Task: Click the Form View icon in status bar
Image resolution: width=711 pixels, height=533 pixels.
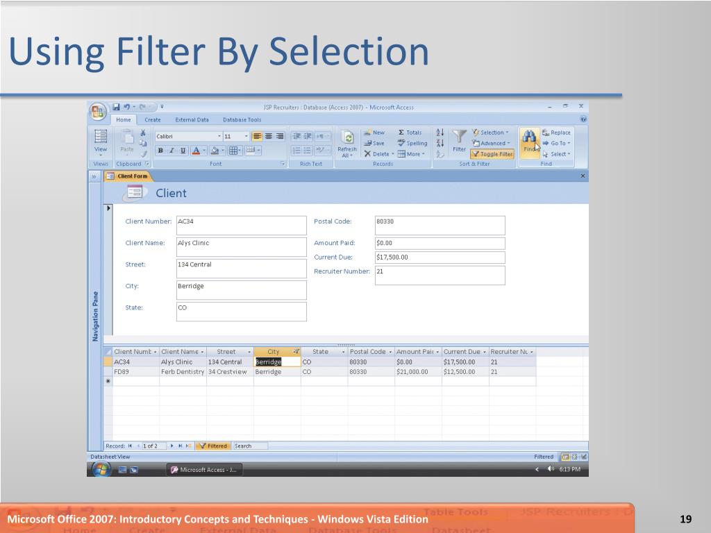Action: click(x=565, y=457)
